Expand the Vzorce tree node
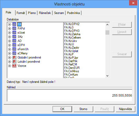The height and width of the screenshot is (116, 139). pos(9,66)
